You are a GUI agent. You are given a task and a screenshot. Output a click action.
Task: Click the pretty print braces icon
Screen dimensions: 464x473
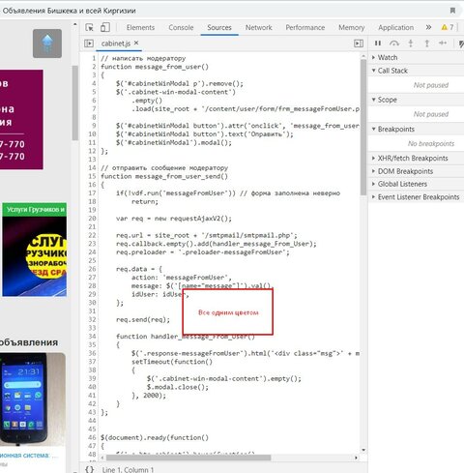click(x=90, y=469)
